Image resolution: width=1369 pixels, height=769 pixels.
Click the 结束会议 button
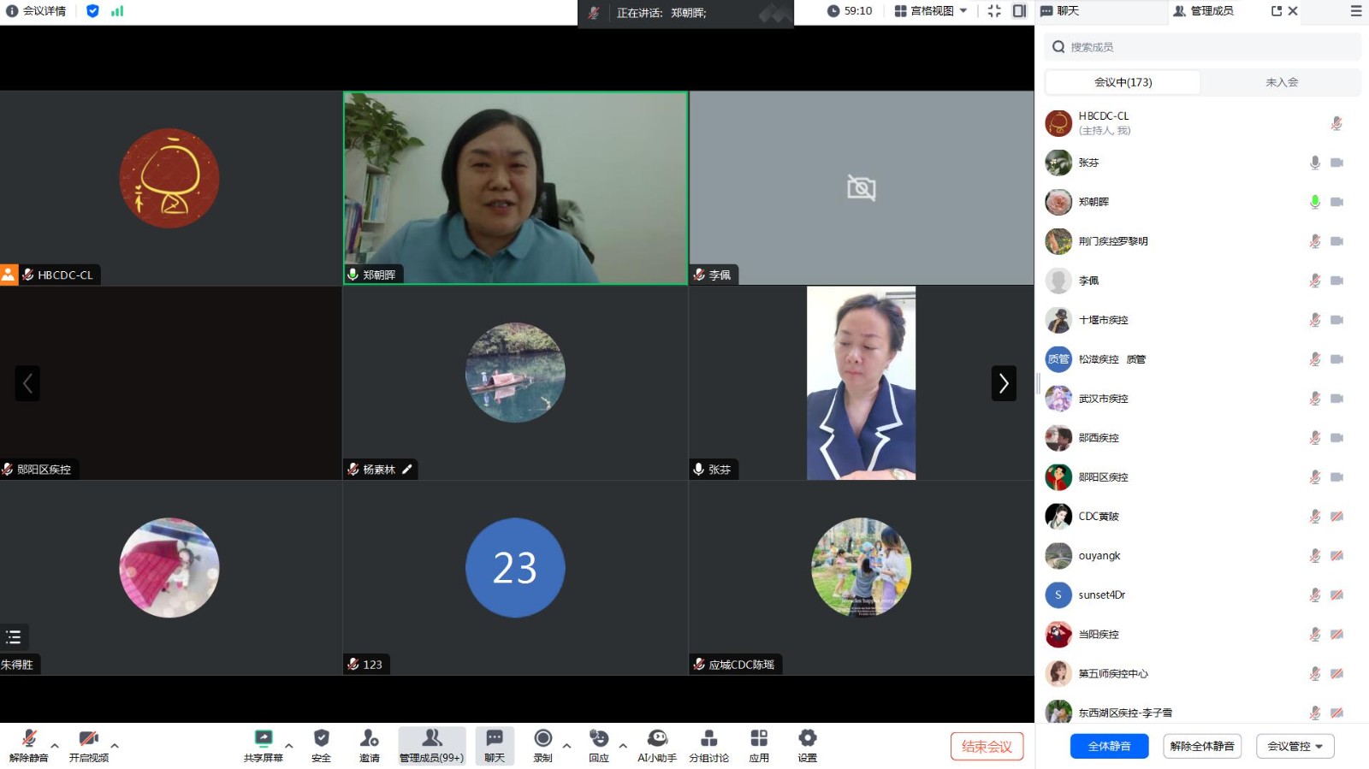(x=987, y=746)
